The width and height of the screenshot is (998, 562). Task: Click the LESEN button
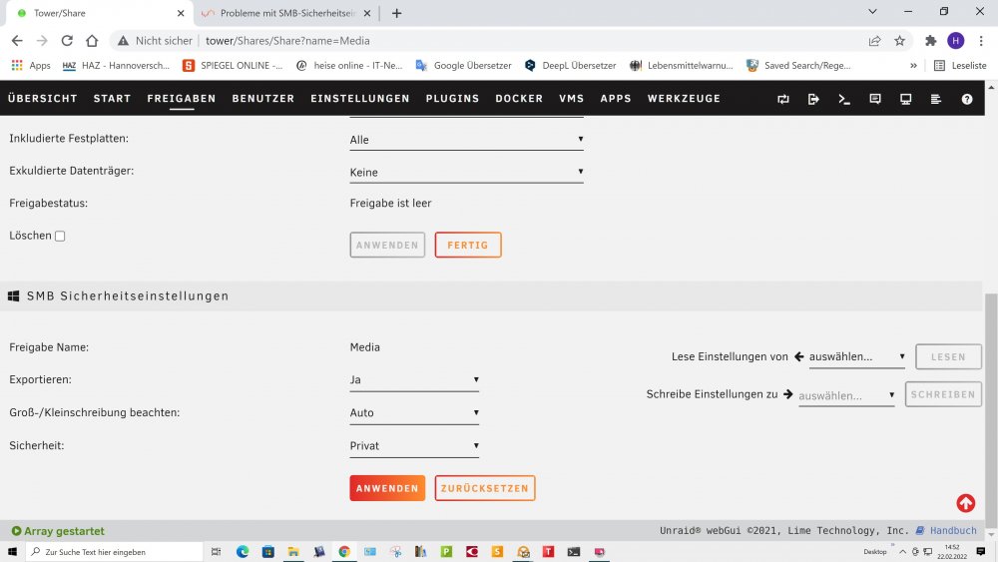(x=948, y=357)
